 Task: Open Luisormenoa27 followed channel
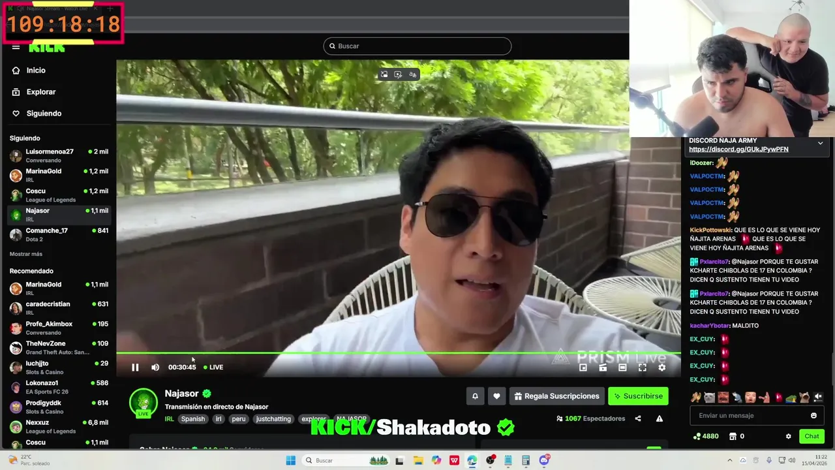59,155
